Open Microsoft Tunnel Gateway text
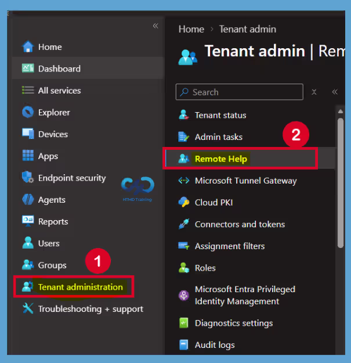The width and height of the screenshot is (351, 363). pos(246,181)
